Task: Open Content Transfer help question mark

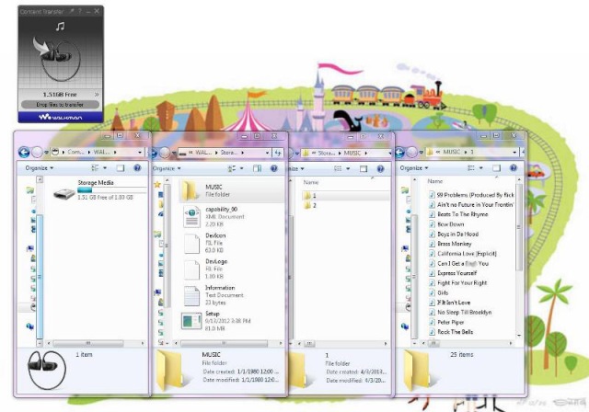Action: click(x=80, y=11)
